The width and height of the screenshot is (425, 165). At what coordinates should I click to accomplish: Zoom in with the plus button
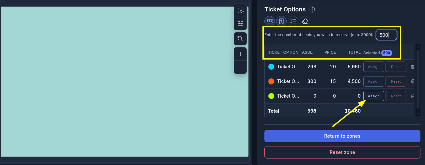tap(241, 54)
